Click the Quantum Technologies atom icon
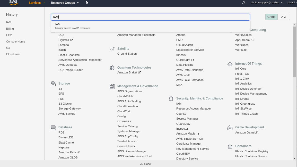Screen dimensions: 297x167 click(x=112, y=68)
